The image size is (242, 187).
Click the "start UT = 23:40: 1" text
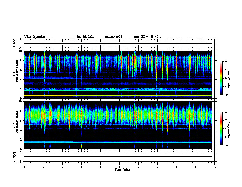coord(148,37)
